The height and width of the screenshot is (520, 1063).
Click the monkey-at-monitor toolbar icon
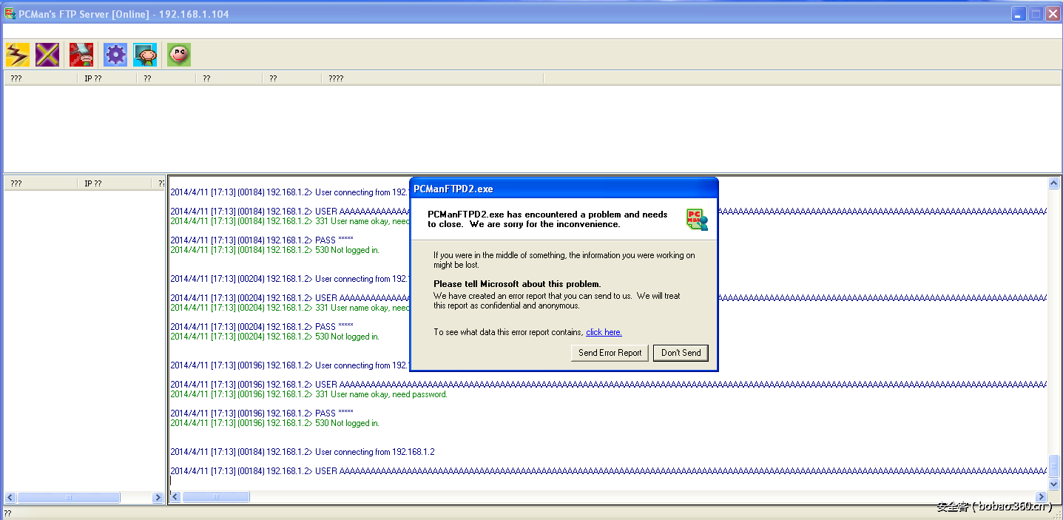click(x=146, y=54)
